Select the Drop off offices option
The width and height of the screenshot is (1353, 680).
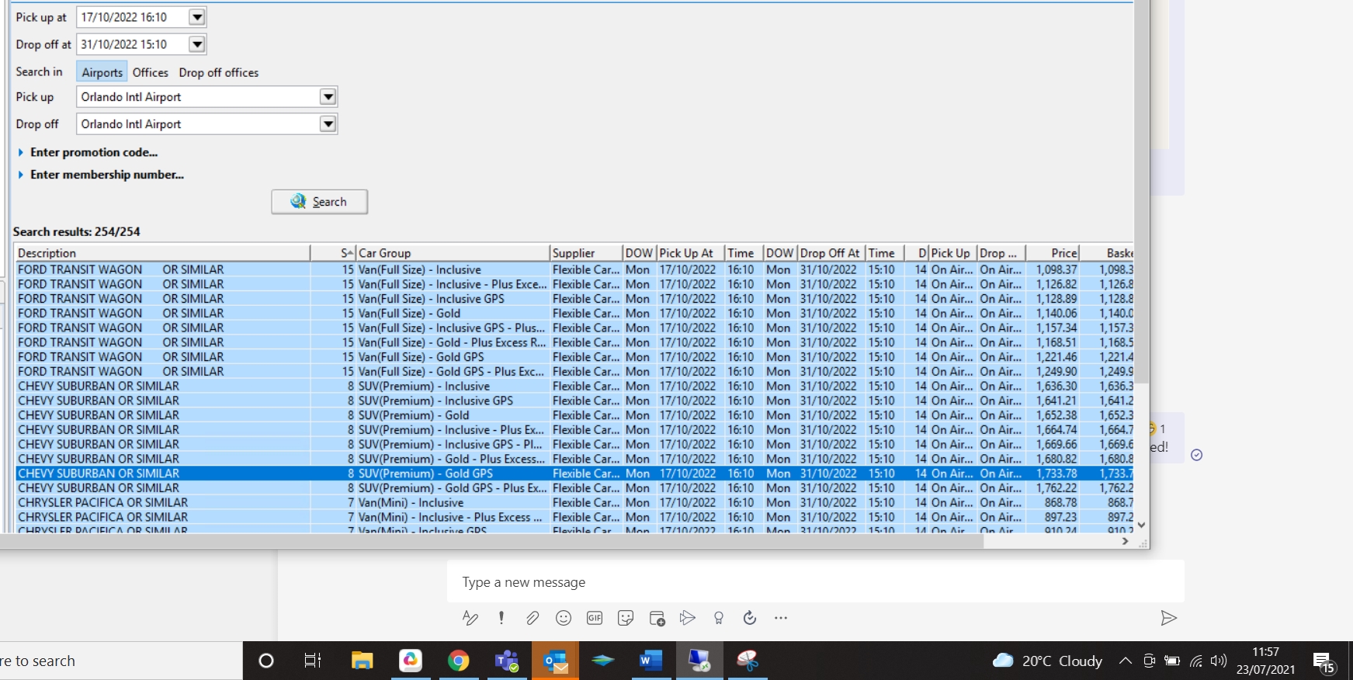[219, 72]
